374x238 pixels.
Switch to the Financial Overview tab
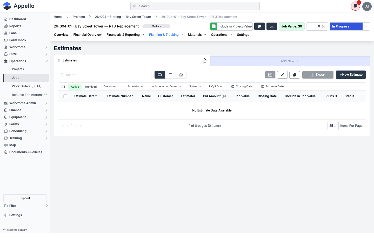point(87,35)
